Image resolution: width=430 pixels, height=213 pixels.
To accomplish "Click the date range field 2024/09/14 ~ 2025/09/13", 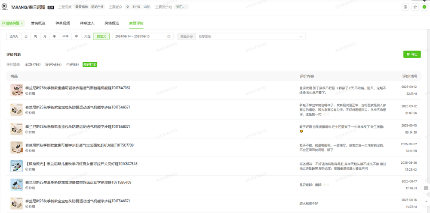I will 143,36.
